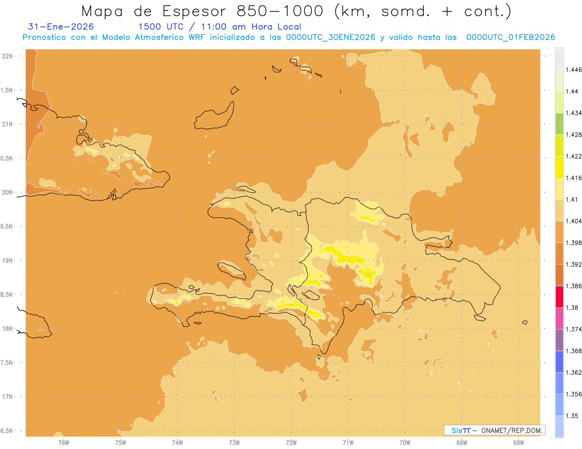This screenshot has width=582, height=449.
Task: Select the blue legend swatch between 1.362 and 1.368
Action: pos(559,361)
